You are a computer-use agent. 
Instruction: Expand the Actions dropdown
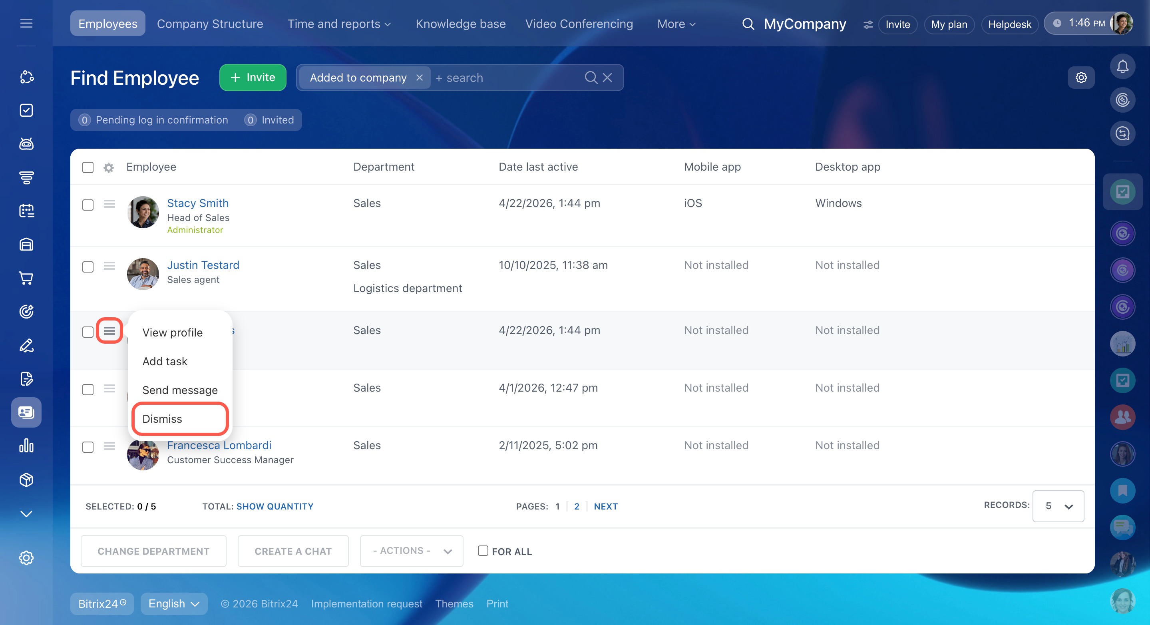(x=411, y=551)
